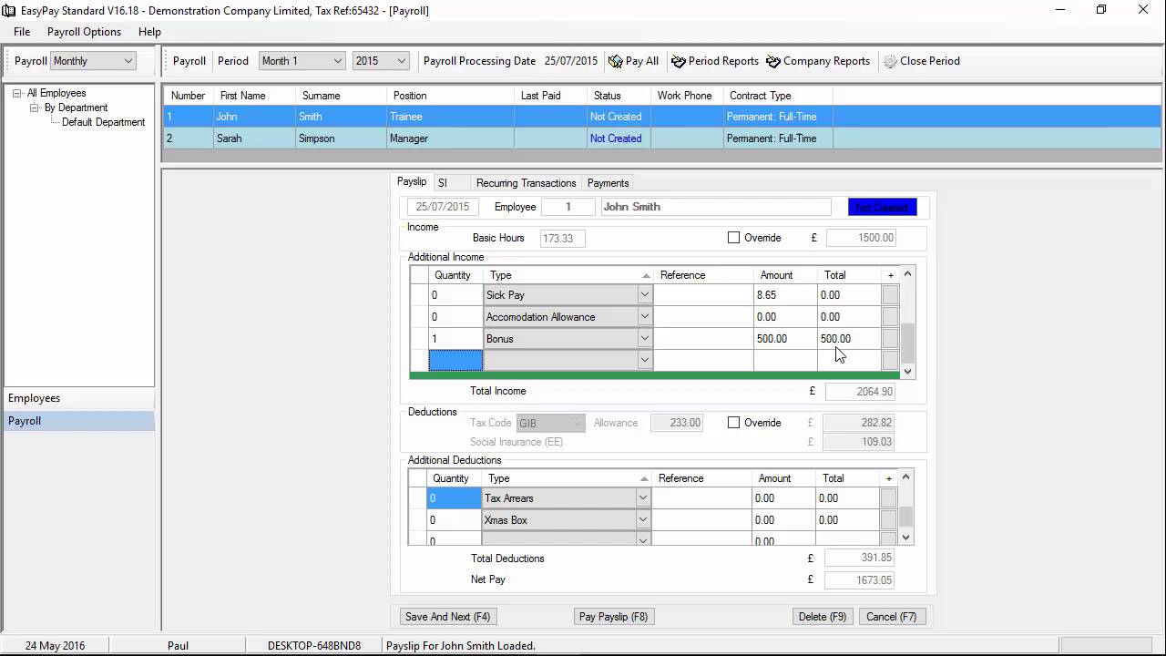Open the Bonus type dropdown

click(644, 339)
